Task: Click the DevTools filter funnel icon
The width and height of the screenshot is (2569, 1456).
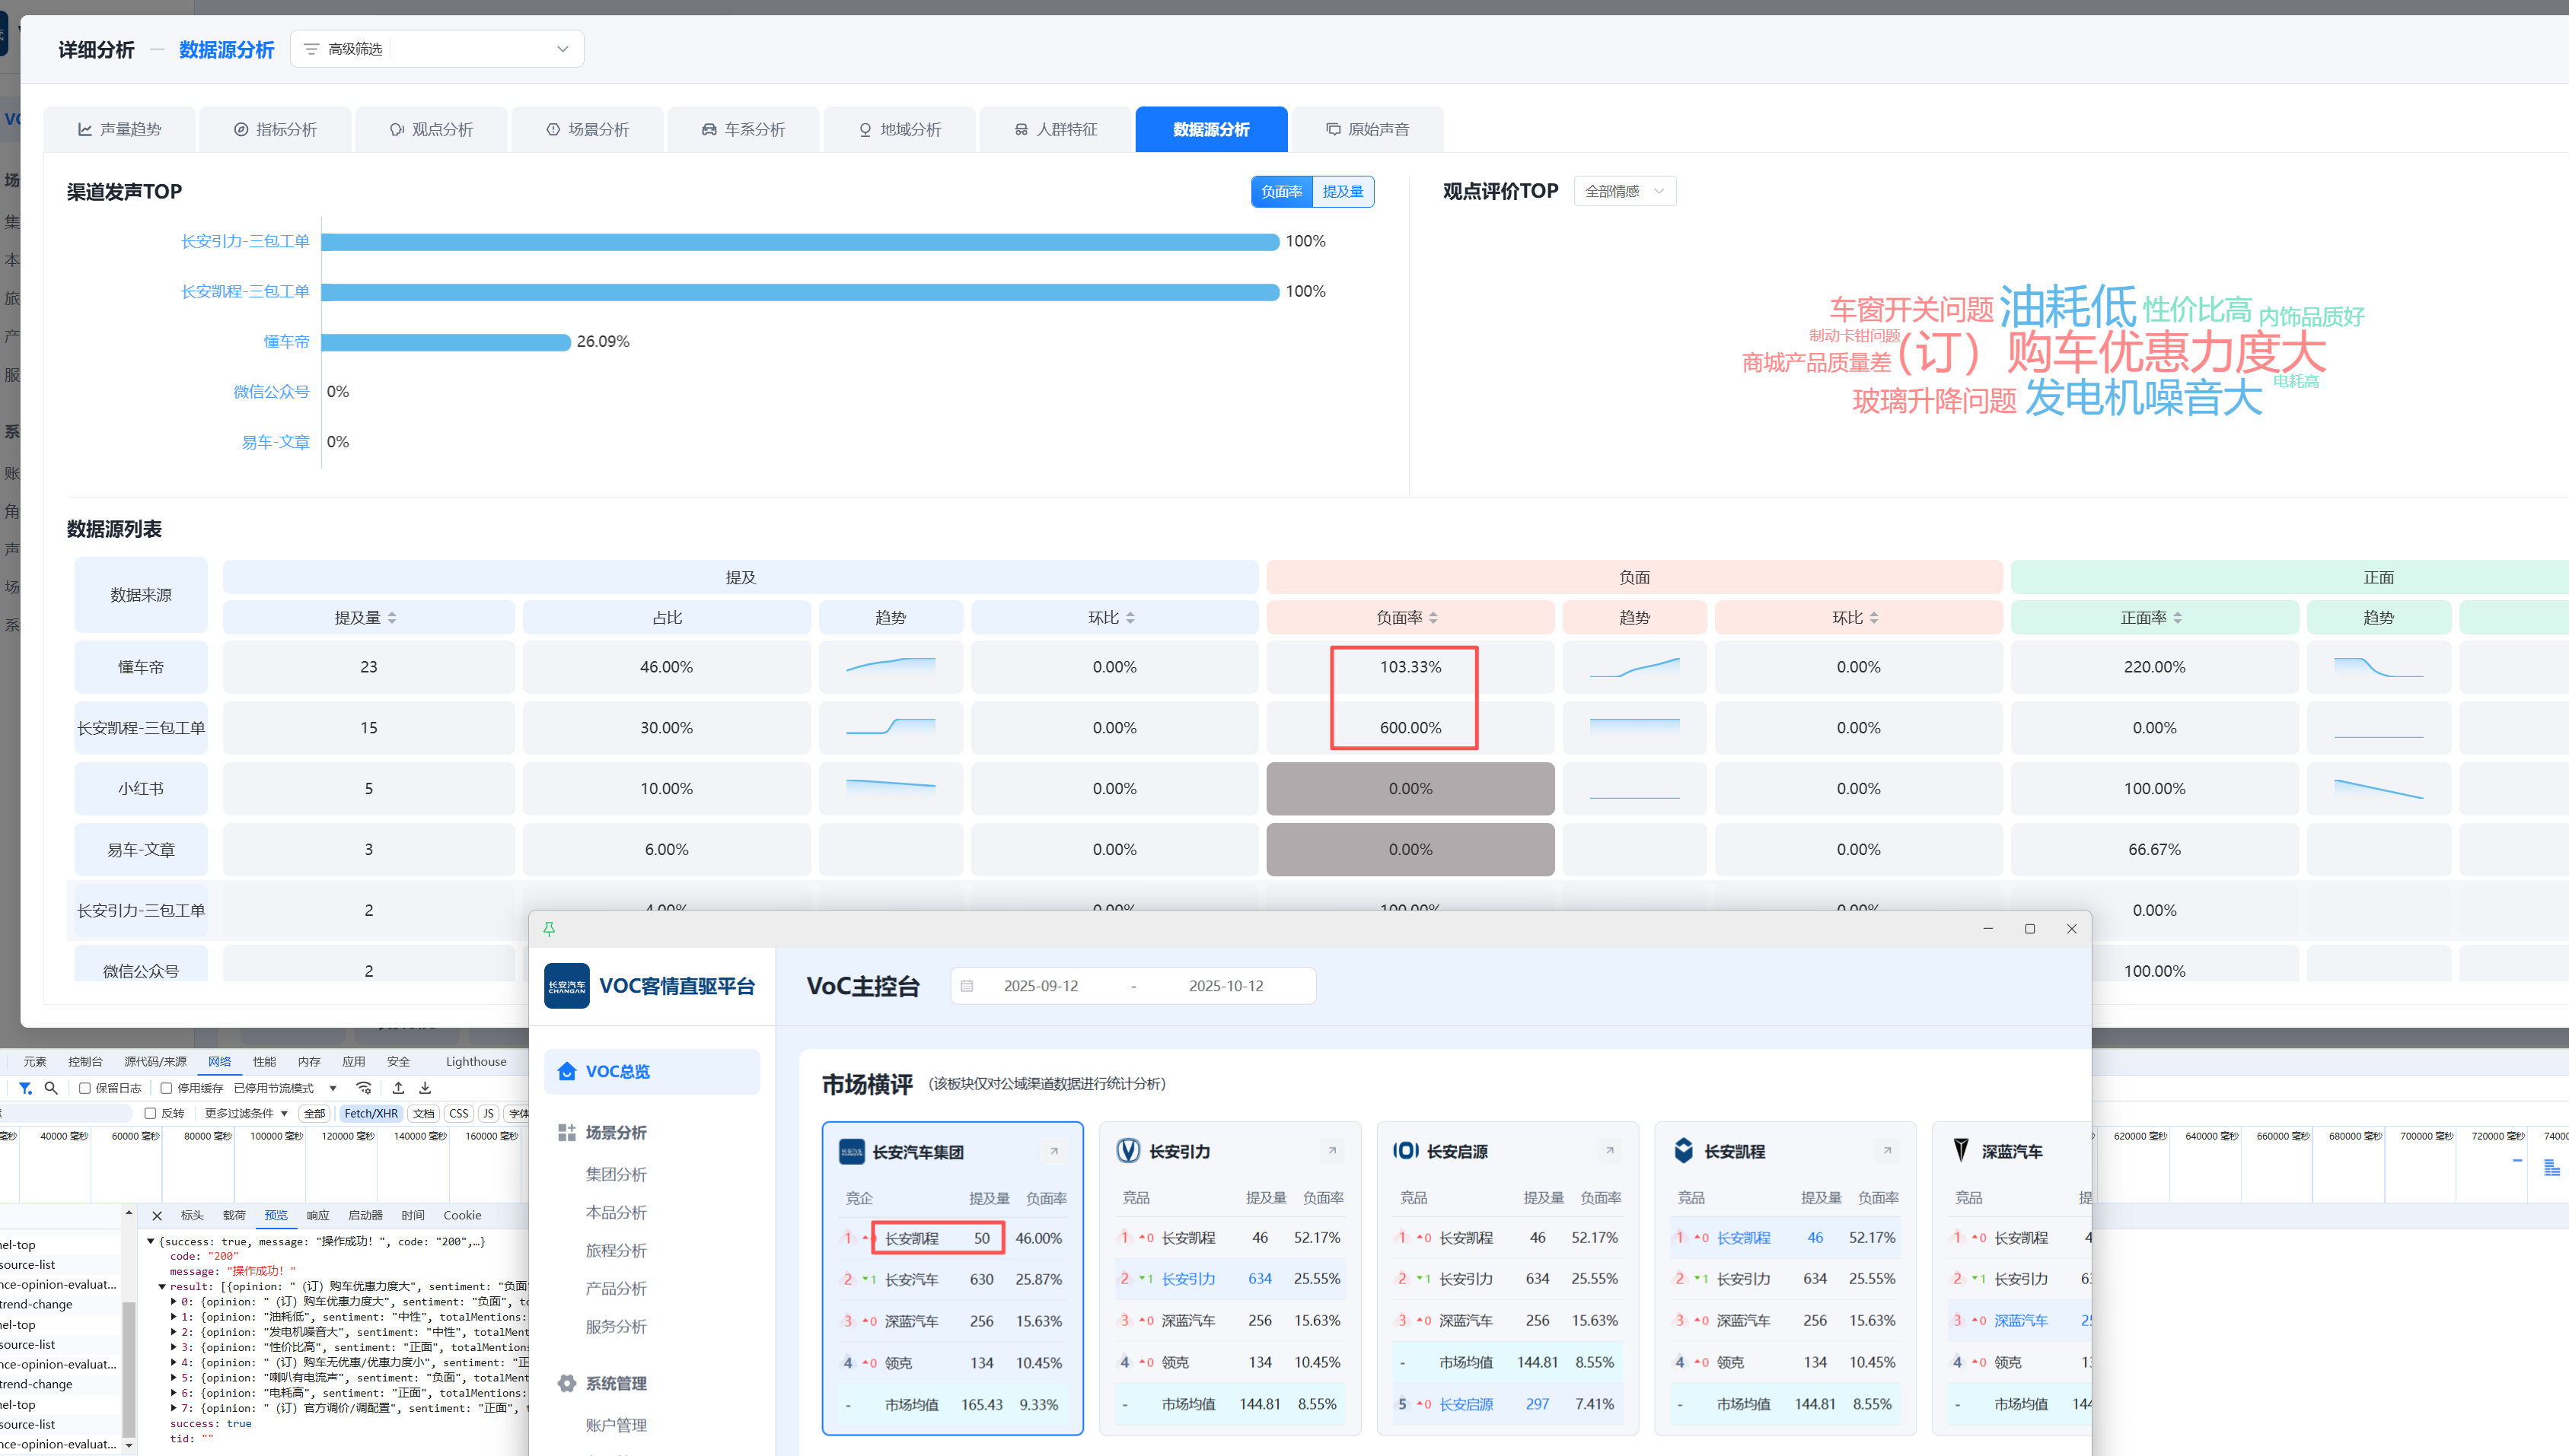Action: click(25, 1088)
